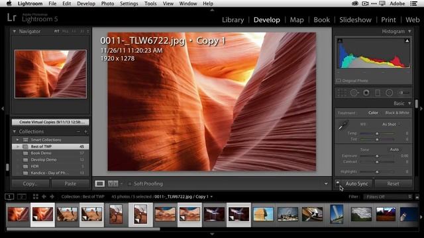Screen dimensions: 424x238
Task: Go forward with filmstrip right arrow
Action: point(52,196)
